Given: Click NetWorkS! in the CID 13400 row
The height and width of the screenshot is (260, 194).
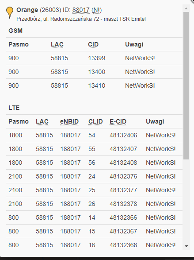Looking at the screenshot, I should click(x=140, y=72).
